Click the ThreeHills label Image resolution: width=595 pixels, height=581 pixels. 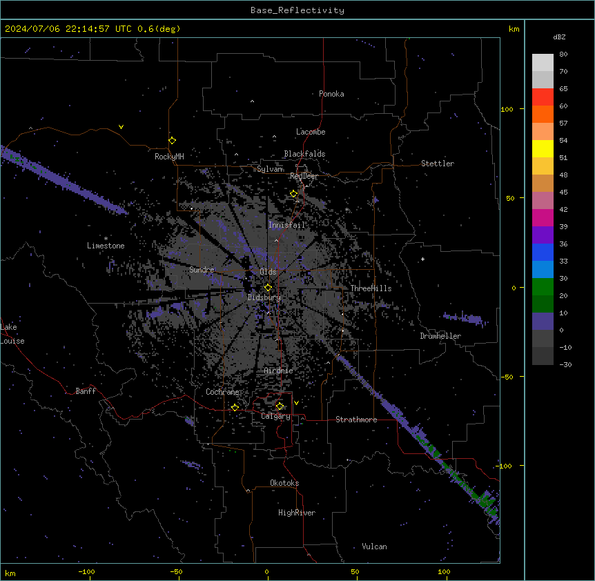pos(371,288)
